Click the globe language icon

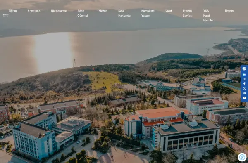tap(244, 69)
